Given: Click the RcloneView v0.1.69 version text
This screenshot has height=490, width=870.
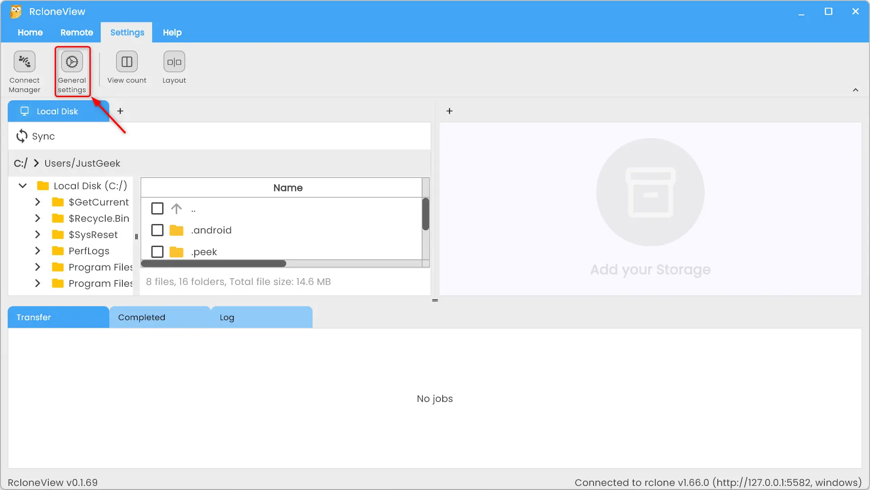Looking at the screenshot, I should (53, 482).
